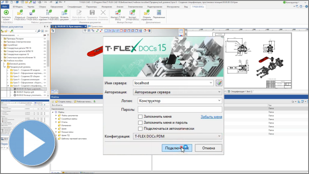Viewport: 309px width, 174px height.
Task: Click the New document icon in quick access toolbar
Action: 12,2
